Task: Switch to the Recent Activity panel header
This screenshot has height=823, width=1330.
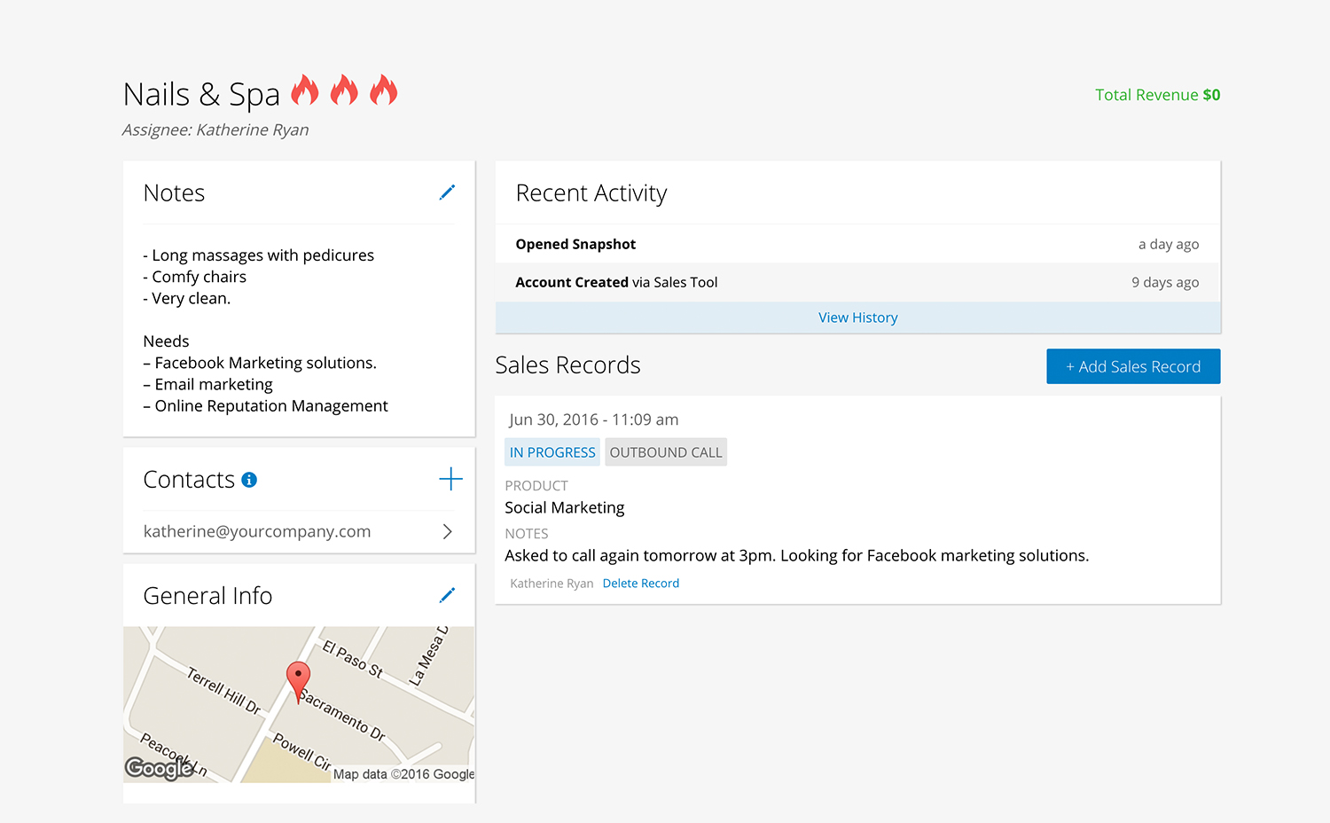Action: (591, 192)
